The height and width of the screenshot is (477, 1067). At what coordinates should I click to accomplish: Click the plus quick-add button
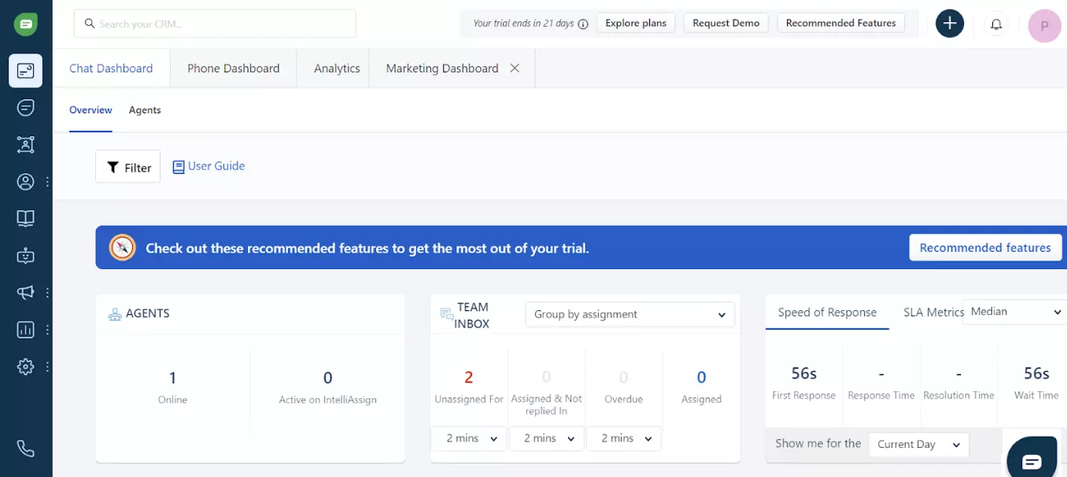pyautogui.click(x=950, y=24)
